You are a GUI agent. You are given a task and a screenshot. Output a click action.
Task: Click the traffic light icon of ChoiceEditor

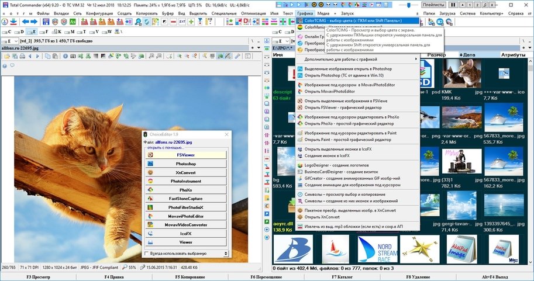pyautogui.click(x=146, y=134)
